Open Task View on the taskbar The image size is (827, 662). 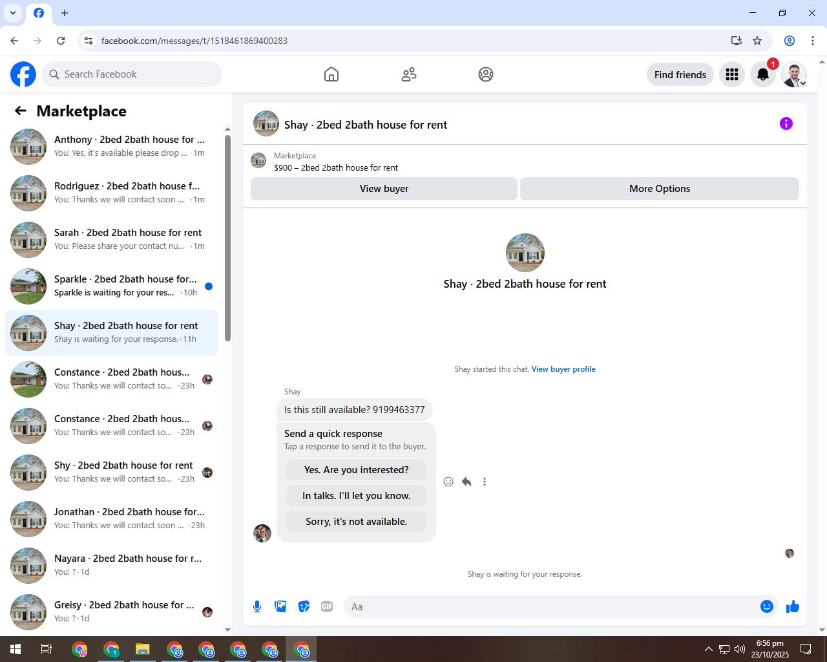pyautogui.click(x=47, y=649)
